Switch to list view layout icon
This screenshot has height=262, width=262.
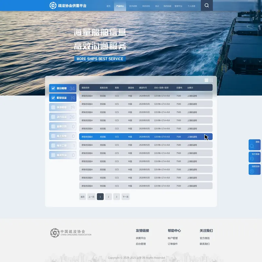[x=206, y=80]
